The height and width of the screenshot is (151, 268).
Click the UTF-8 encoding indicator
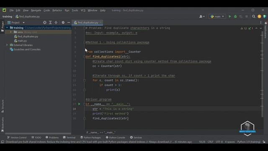tap(219, 142)
